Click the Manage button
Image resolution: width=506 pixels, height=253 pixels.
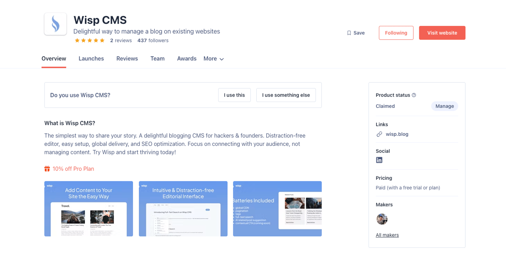pos(445,106)
